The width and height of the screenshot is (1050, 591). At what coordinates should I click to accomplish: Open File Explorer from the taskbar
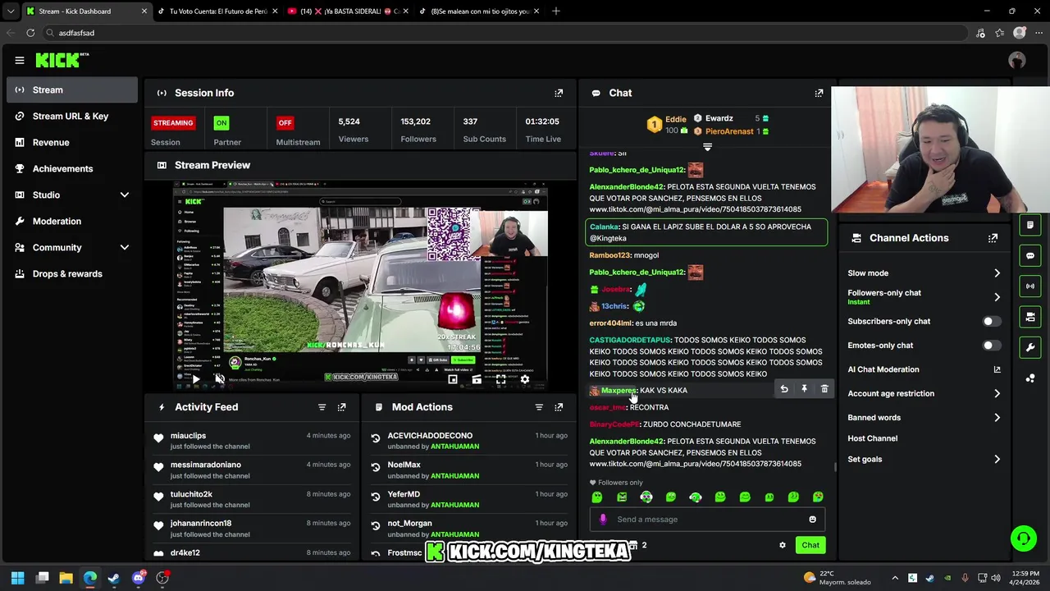(66, 578)
